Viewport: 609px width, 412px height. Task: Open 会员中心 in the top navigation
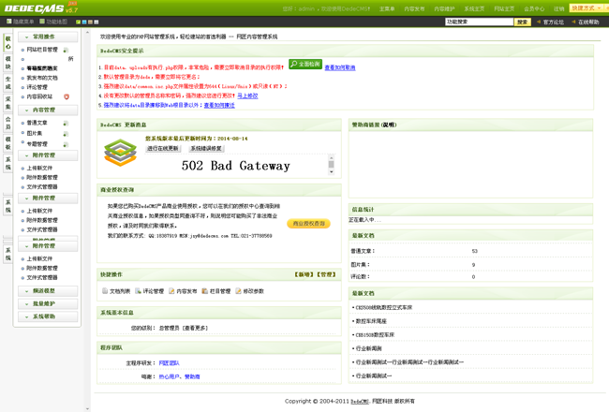[x=534, y=8]
